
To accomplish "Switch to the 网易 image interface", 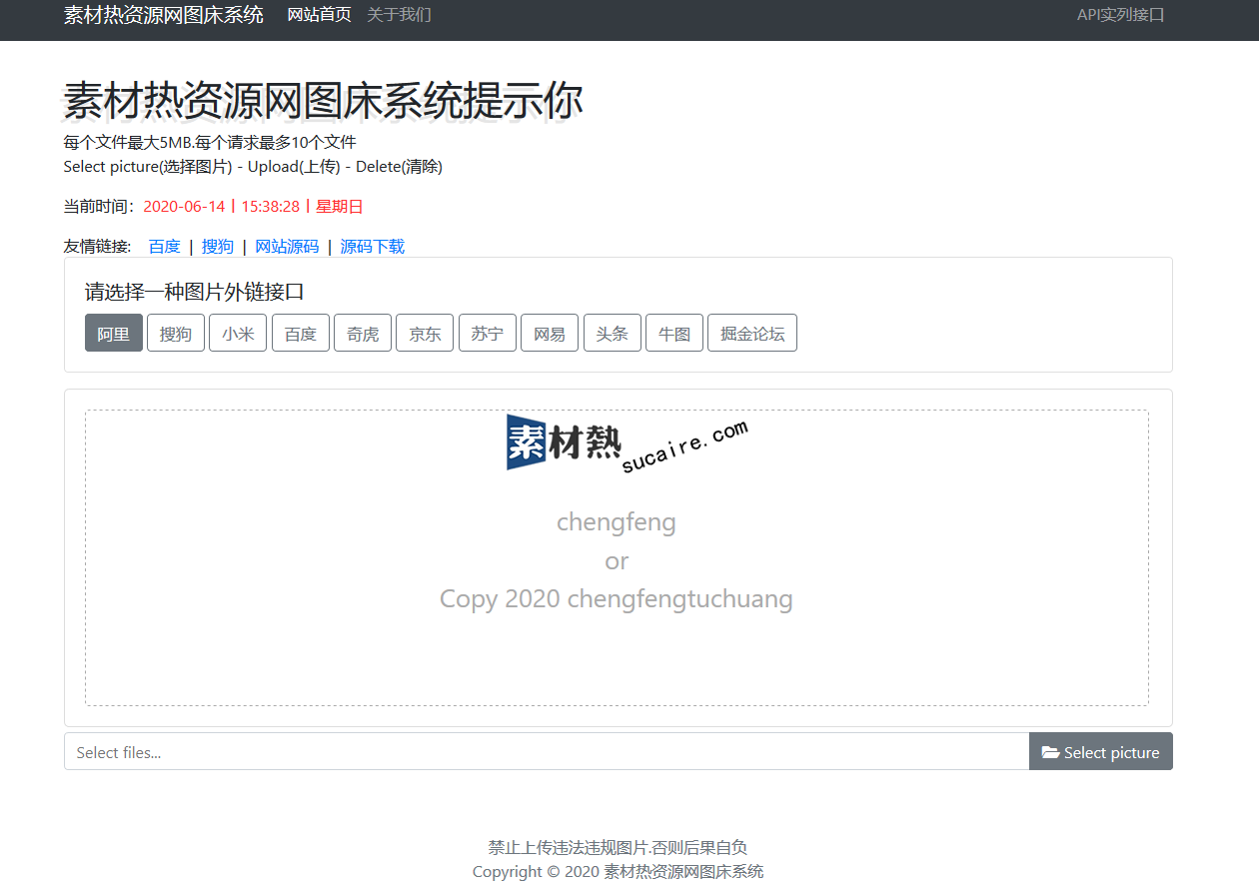I will [x=550, y=334].
